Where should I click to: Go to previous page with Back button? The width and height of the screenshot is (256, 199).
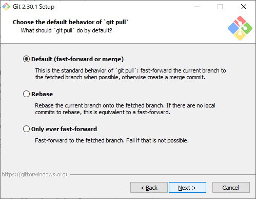coord(149,188)
